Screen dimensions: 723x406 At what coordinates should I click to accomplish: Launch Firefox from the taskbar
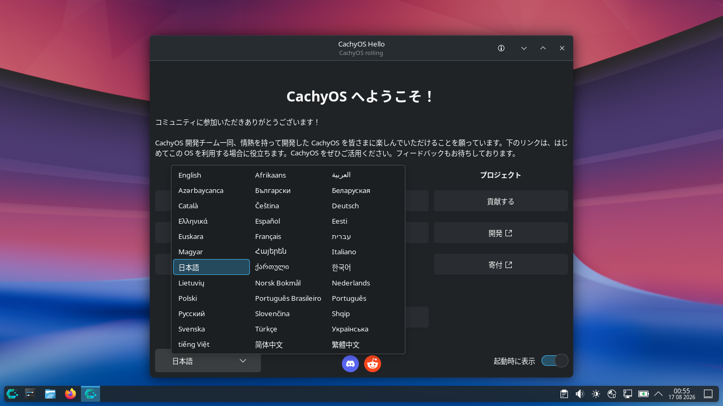70,393
